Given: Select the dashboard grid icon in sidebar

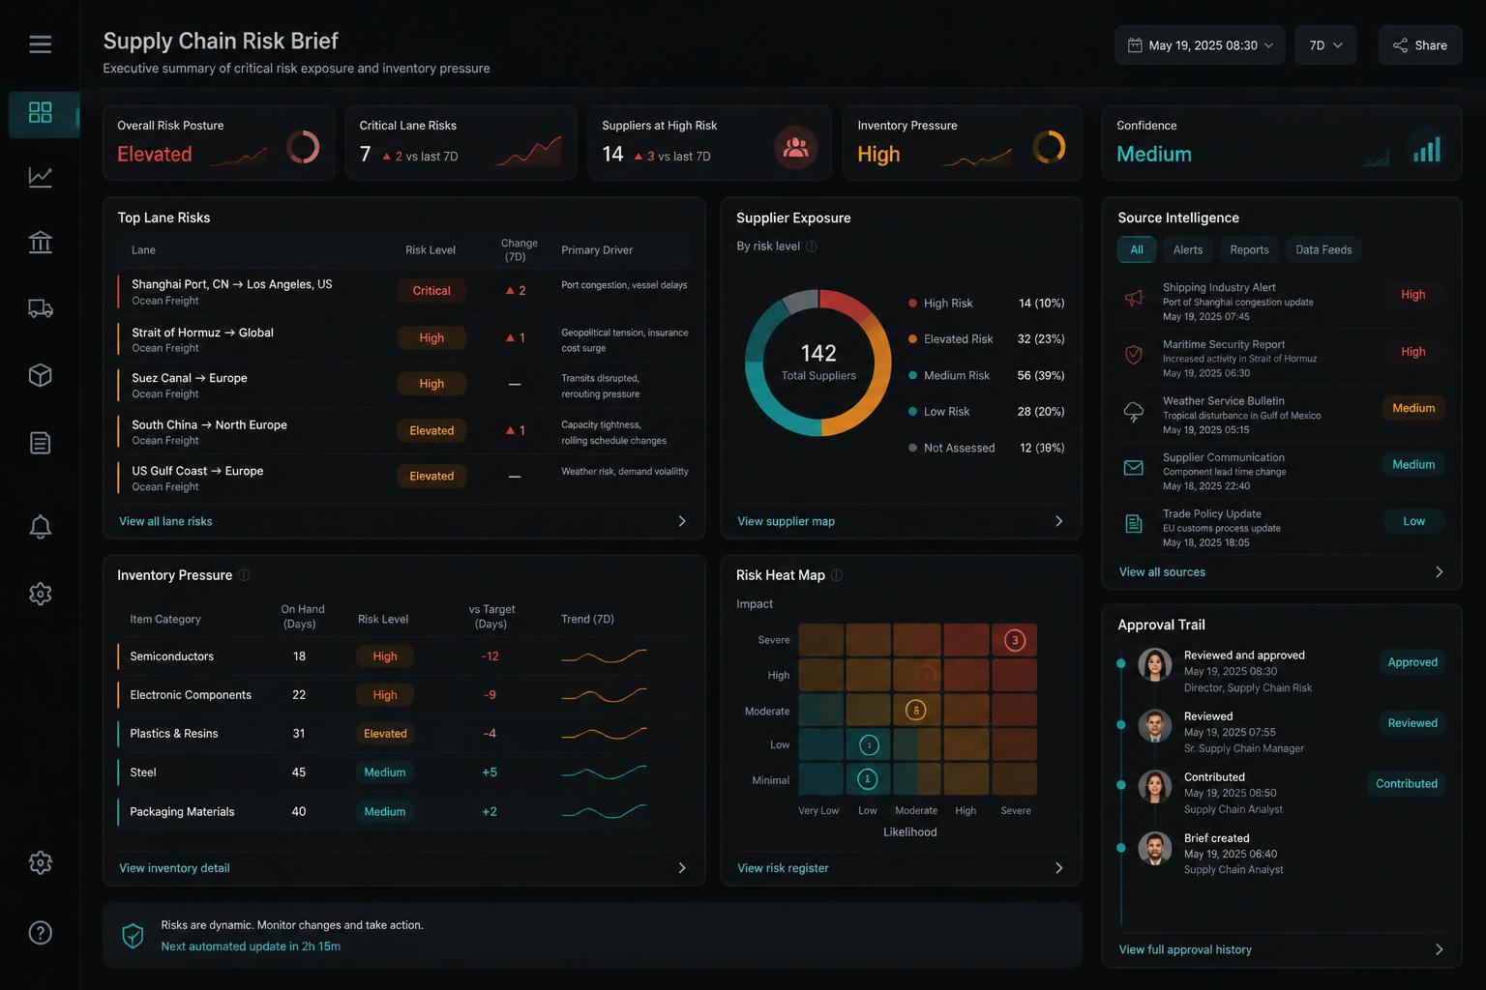Looking at the screenshot, I should click(40, 112).
